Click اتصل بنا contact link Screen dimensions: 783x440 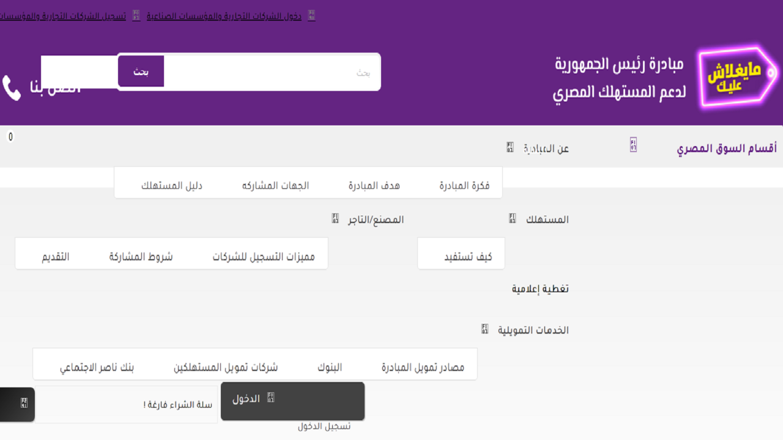(x=56, y=88)
